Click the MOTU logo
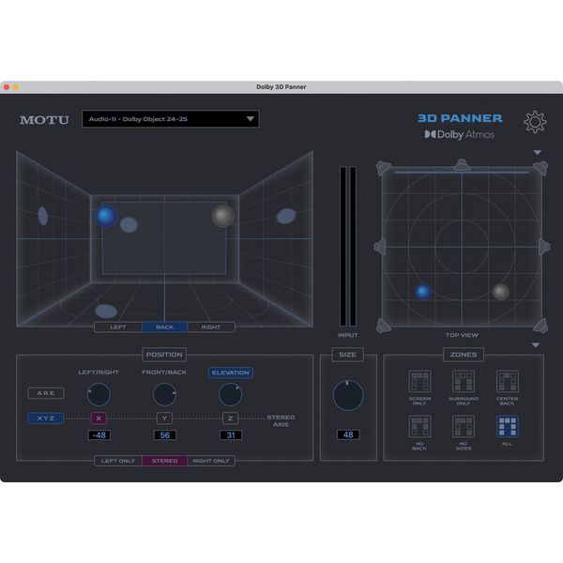 pyautogui.click(x=44, y=120)
